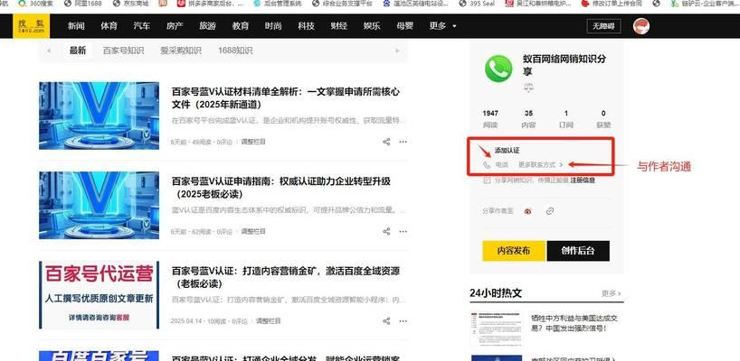740x361 pixels.
Task: Open the 申请指南 article blue V thumbnail
Action: (99, 205)
